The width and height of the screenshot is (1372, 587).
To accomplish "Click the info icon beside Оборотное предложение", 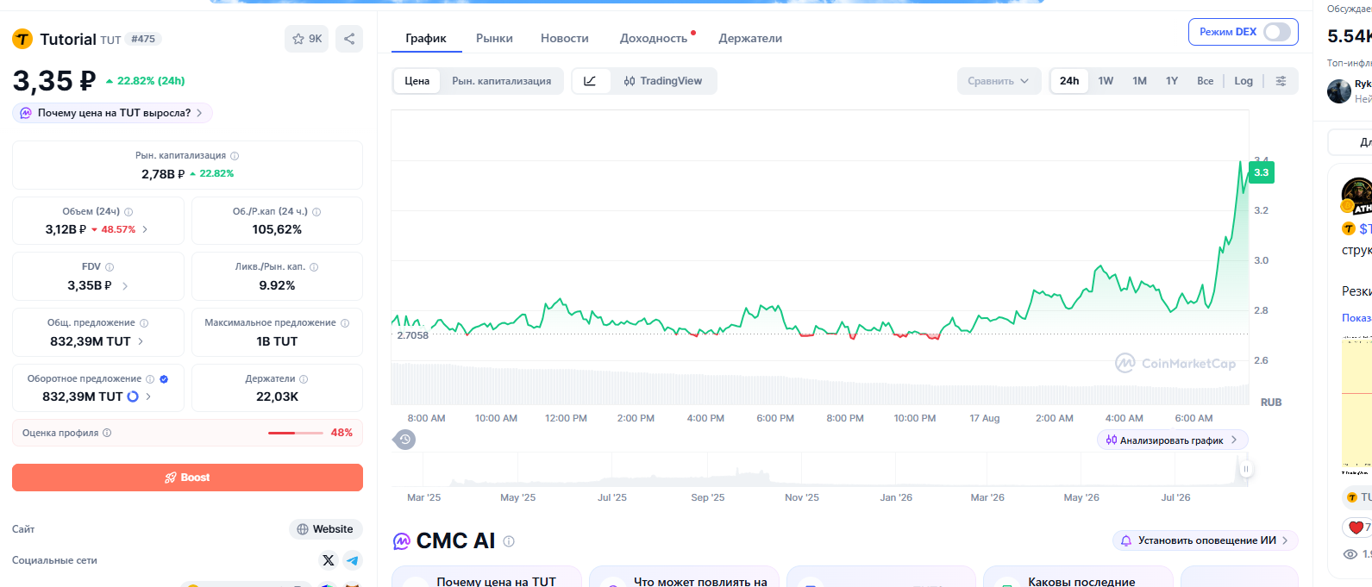I will click(150, 379).
